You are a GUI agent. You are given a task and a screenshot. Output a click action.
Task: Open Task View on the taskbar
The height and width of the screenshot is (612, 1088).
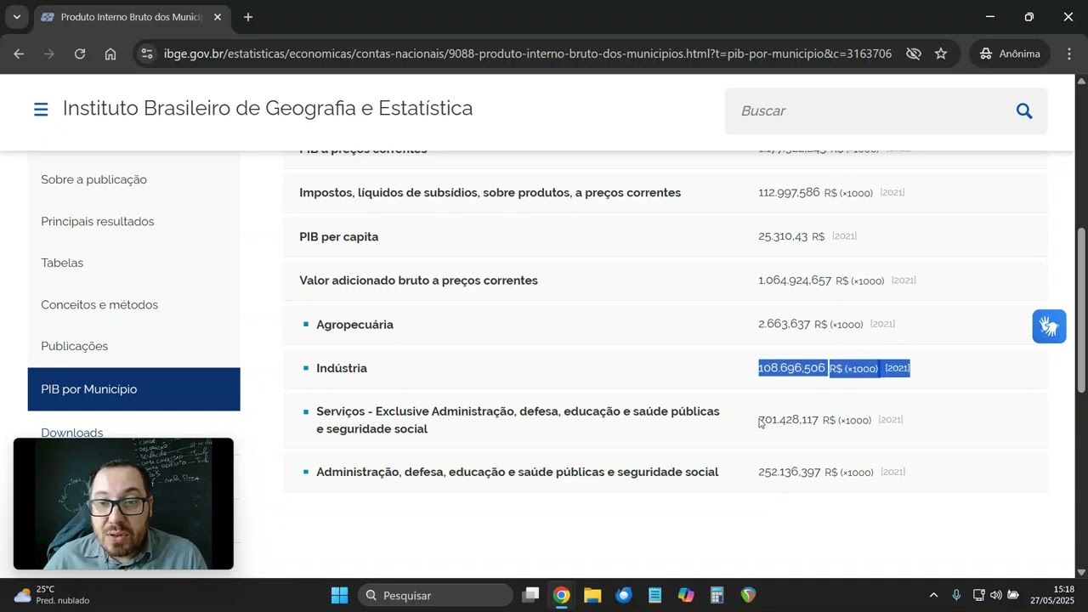tap(530, 595)
